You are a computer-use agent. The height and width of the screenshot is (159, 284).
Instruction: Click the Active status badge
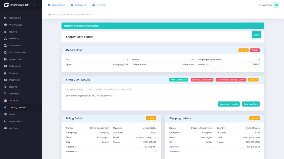(256, 35)
